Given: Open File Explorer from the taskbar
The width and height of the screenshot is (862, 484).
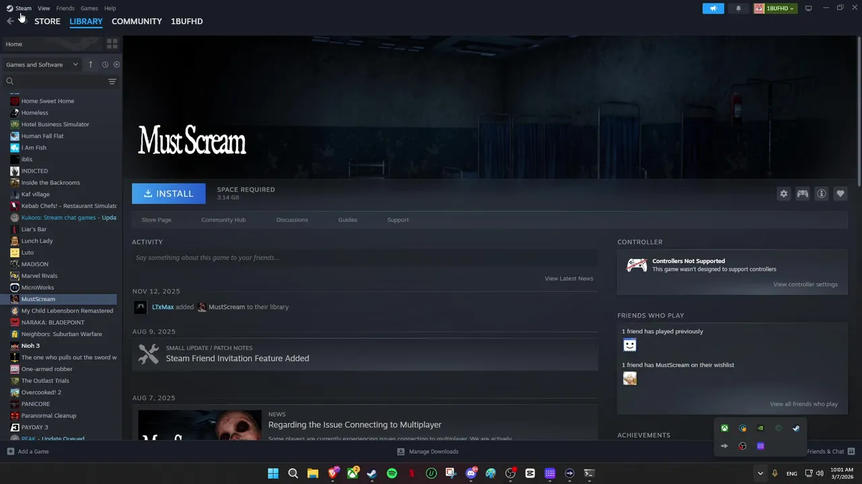Looking at the screenshot, I should 312,473.
